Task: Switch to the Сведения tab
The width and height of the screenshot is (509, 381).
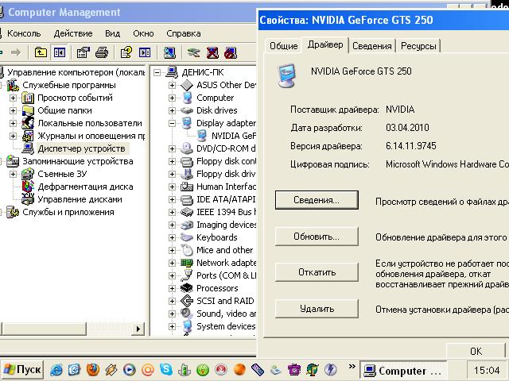Action: pyautogui.click(x=371, y=46)
